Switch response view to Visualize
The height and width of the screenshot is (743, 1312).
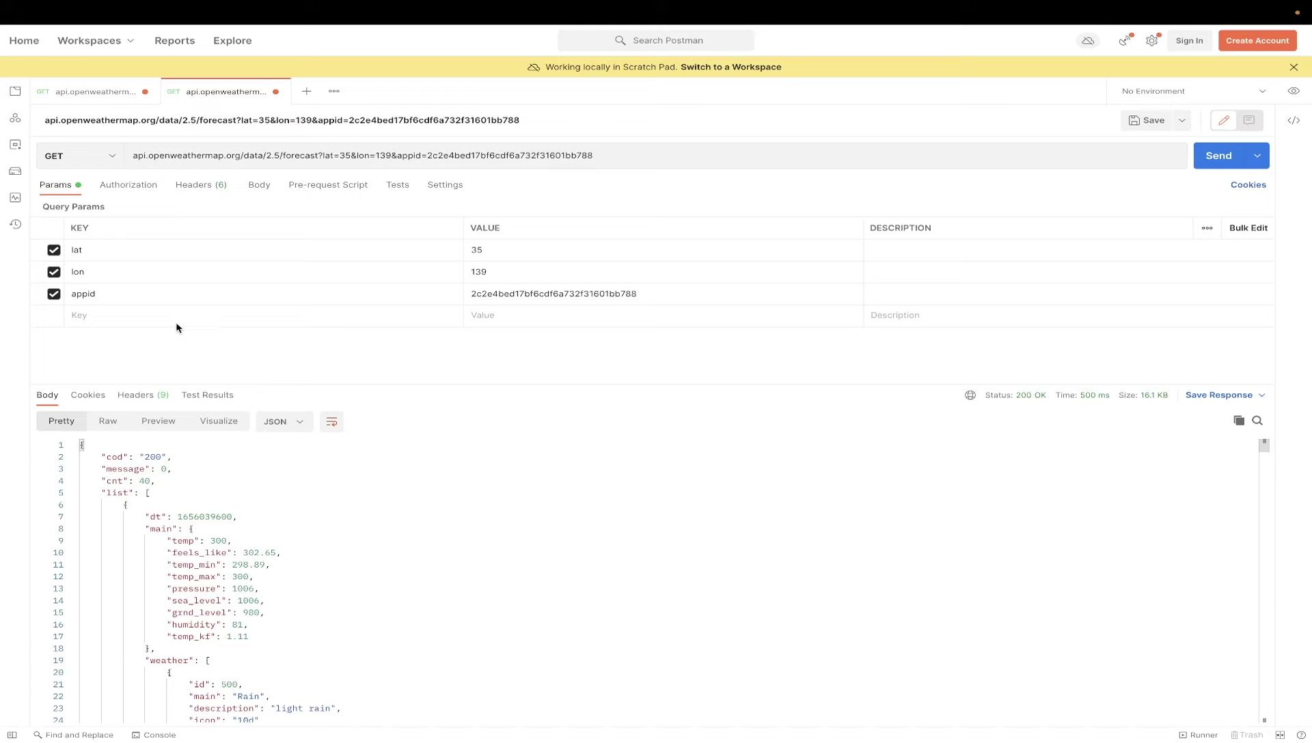coord(219,421)
